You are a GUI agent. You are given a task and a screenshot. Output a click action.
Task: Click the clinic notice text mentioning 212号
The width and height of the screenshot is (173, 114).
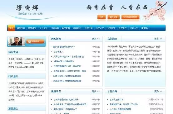tap(26, 92)
